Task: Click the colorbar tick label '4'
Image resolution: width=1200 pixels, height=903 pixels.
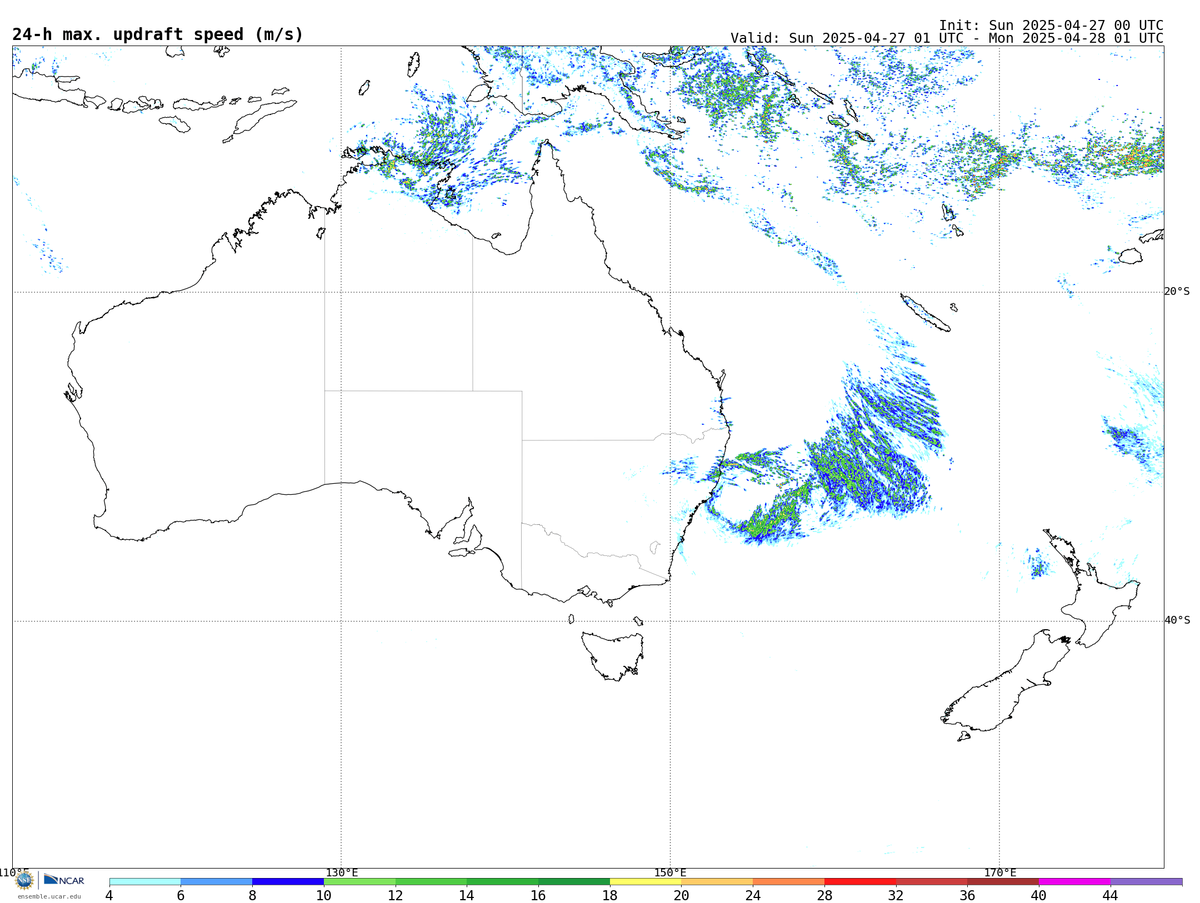Action: tap(109, 896)
